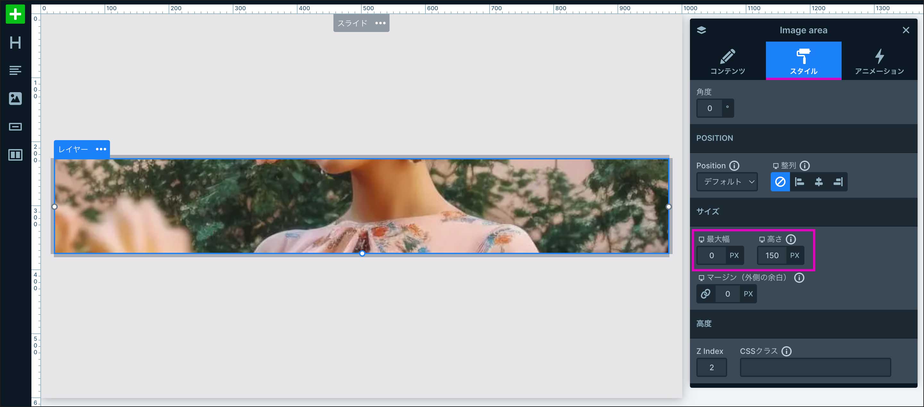
Task: Click info icon next to 高さ
Action: tap(791, 239)
